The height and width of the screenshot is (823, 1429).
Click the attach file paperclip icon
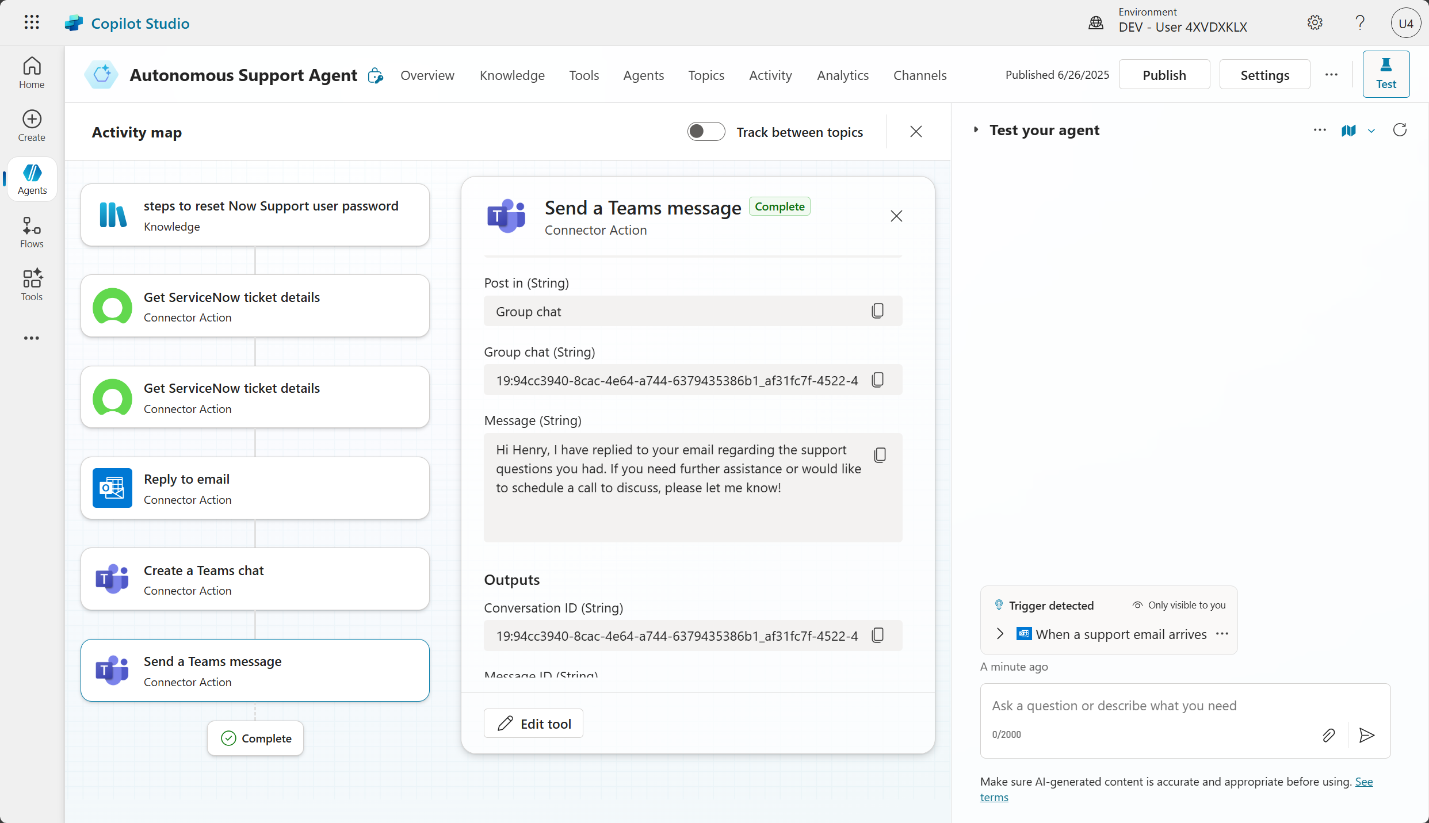(1328, 735)
